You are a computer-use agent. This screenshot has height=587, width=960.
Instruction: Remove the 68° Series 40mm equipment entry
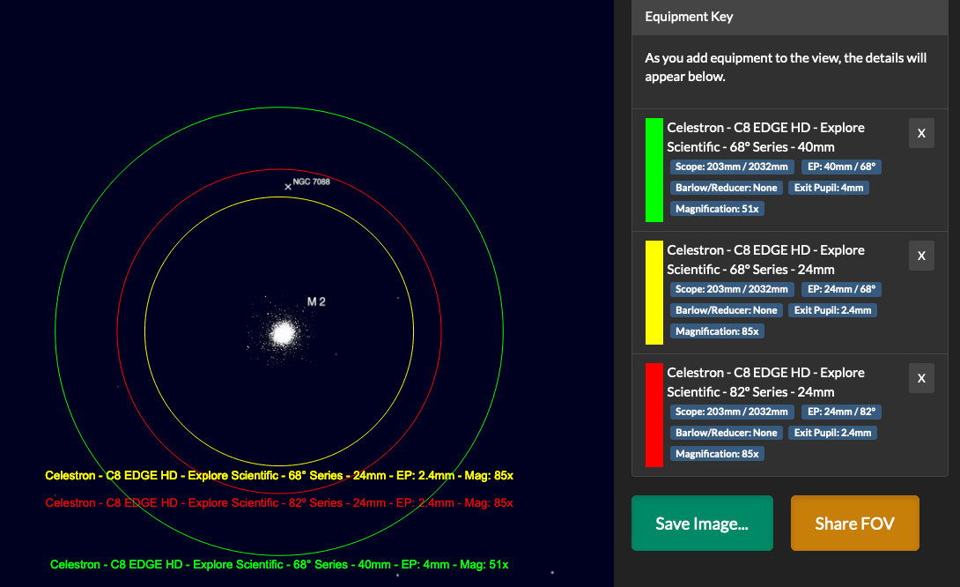[921, 133]
